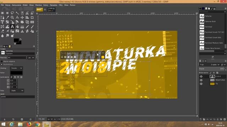Open the Hinting dropdown
227x127 pixels.
pyautogui.click(x=16, y=68)
